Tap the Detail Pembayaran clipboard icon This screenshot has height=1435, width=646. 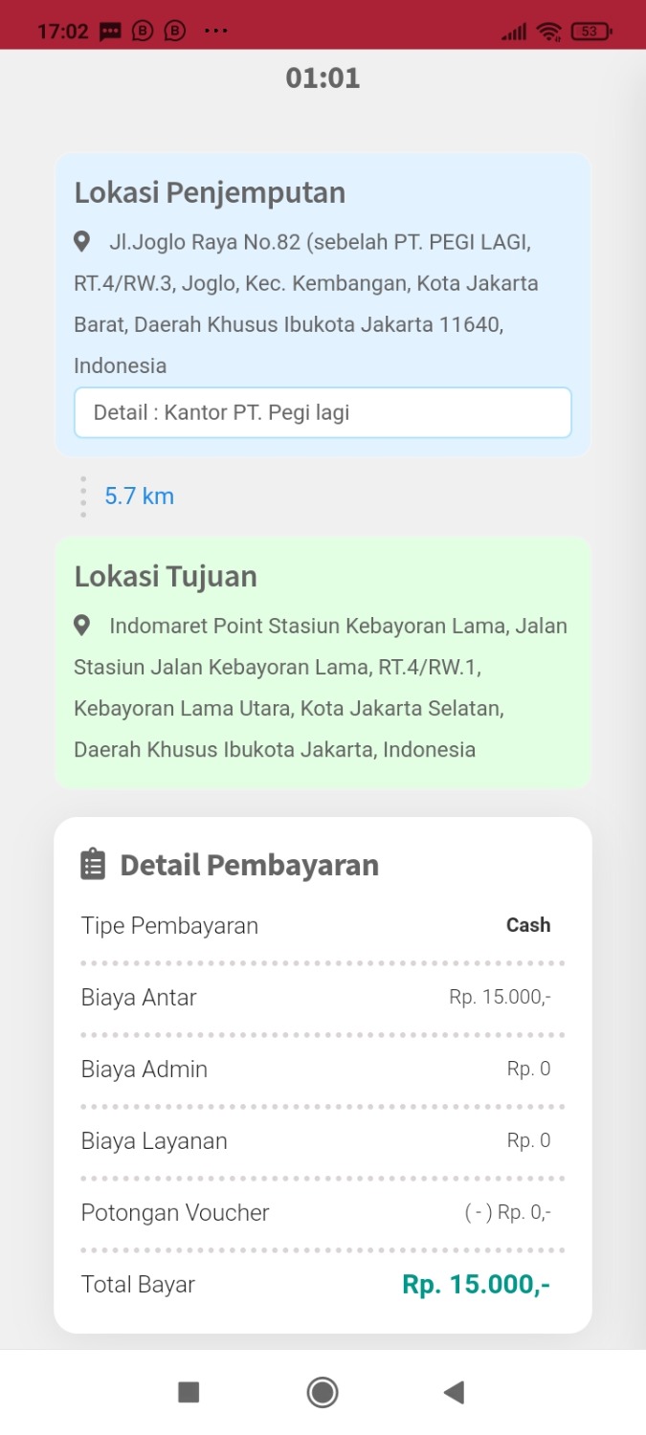pos(93,864)
